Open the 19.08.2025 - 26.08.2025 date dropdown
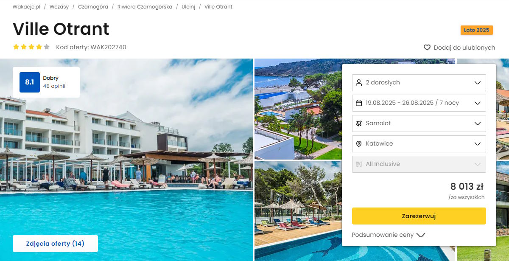 click(x=419, y=103)
